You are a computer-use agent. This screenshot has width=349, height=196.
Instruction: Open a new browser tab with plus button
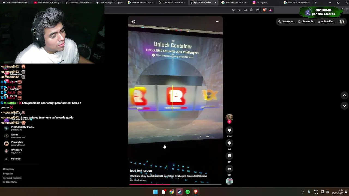point(315,2)
